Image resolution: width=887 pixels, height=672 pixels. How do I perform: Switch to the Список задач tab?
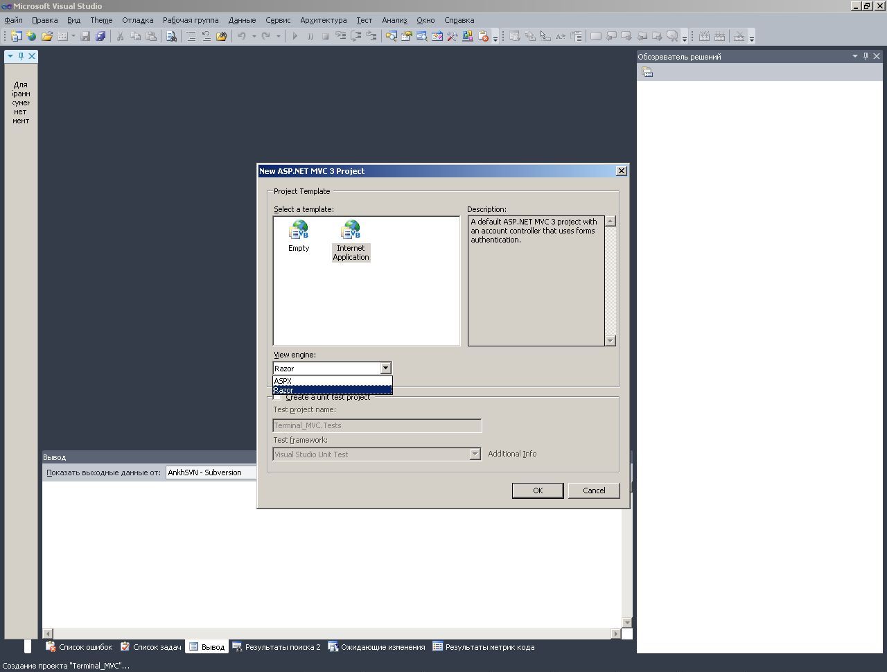tap(151, 647)
